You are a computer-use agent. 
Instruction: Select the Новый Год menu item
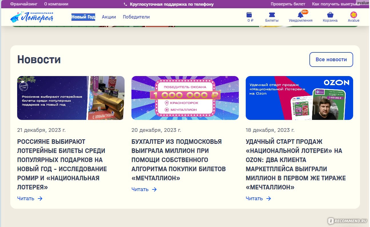[x=83, y=17]
